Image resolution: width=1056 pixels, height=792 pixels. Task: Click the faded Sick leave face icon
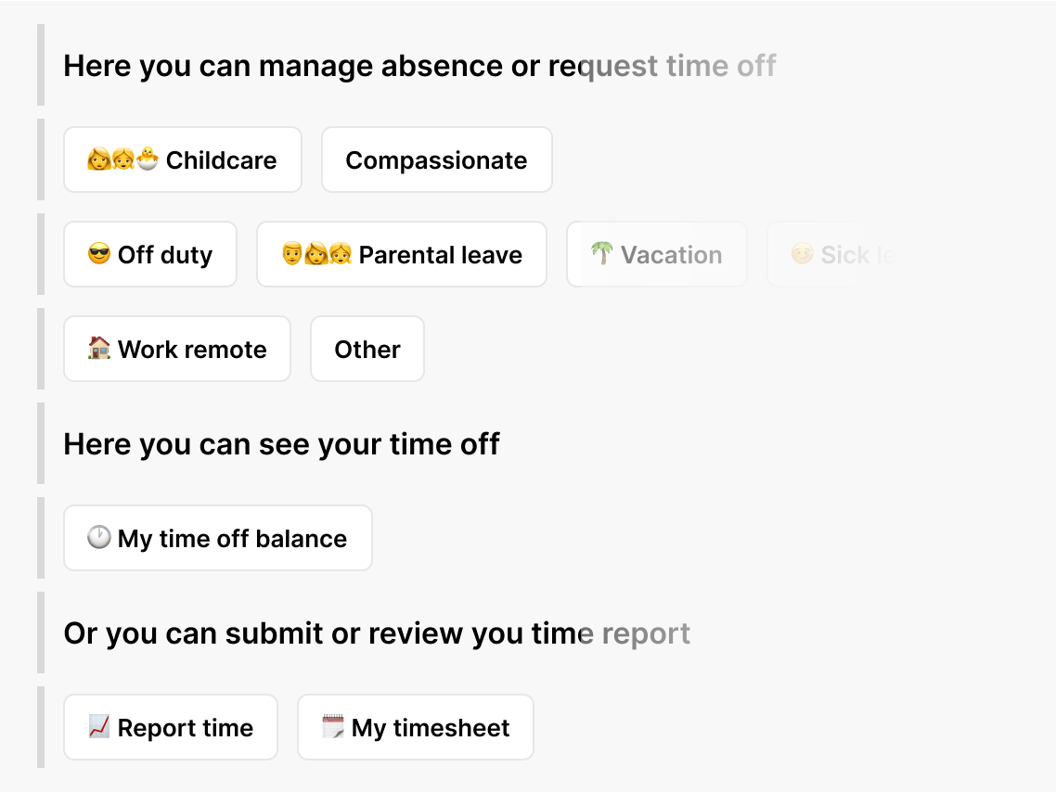pos(802,254)
